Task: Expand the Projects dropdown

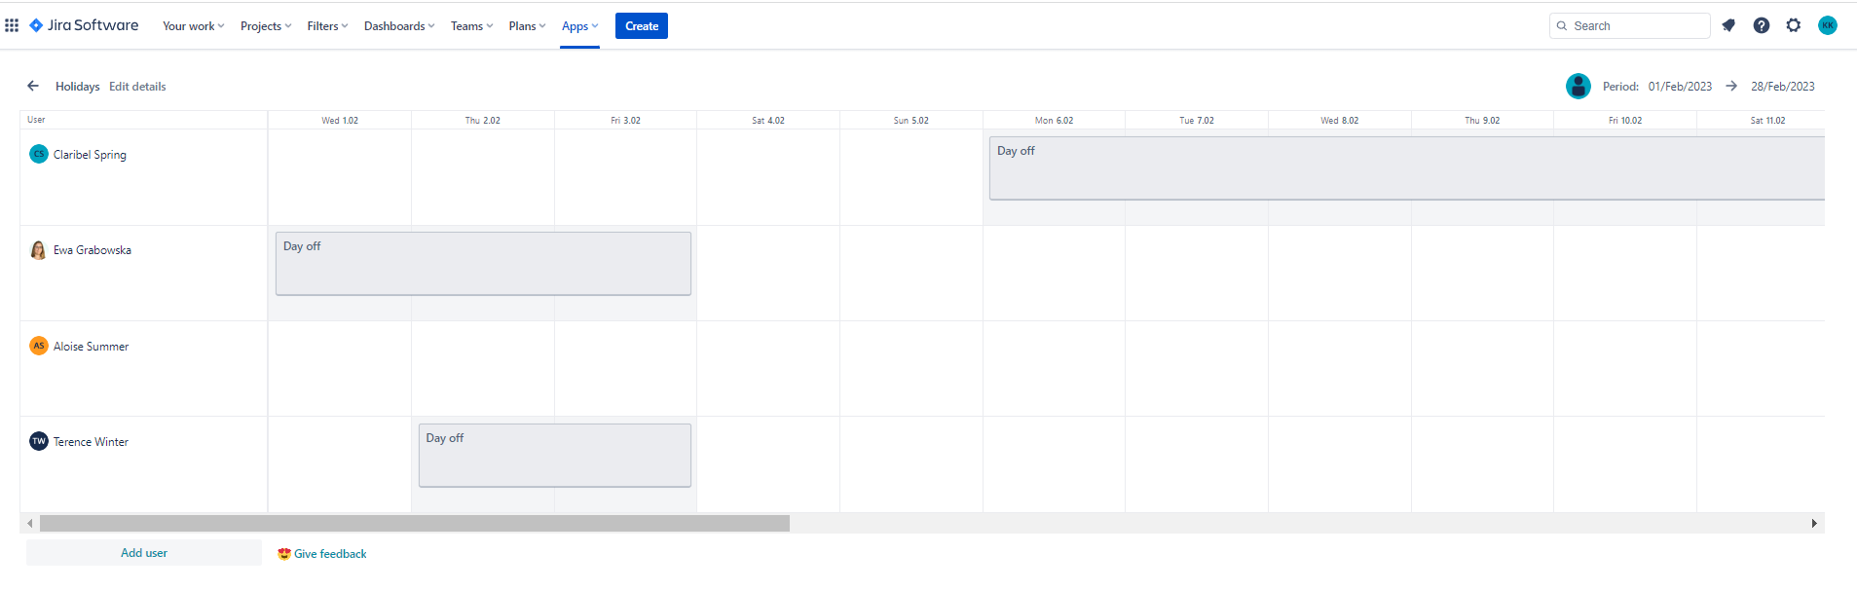Action: 266,26
